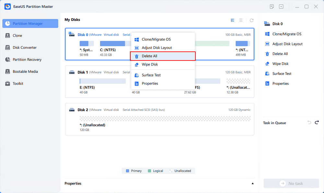Image resolution: width=324 pixels, height=193 pixels.
Task: Minimize the EaseUS window
Action: pos(297,6)
